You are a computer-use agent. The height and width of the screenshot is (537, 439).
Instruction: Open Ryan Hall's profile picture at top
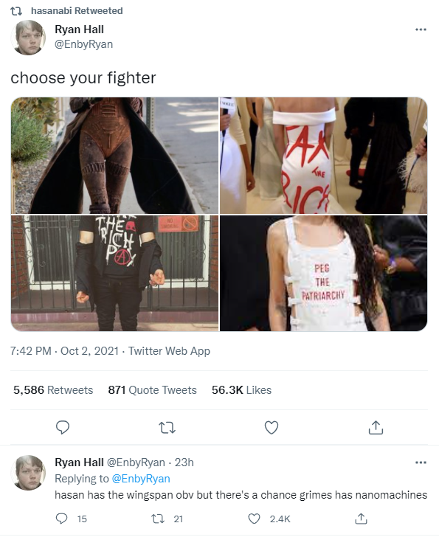[28, 38]
